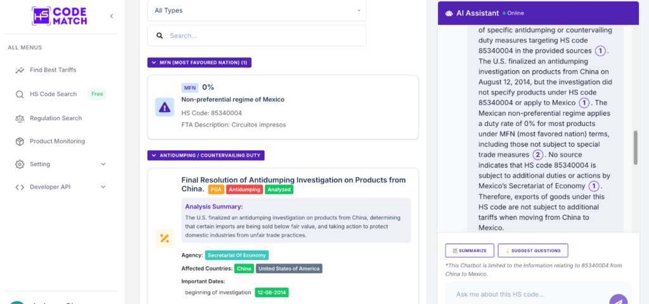Open the Regulation Search page
The height and width of the screenshot is (304, 649).
[55, 118]
